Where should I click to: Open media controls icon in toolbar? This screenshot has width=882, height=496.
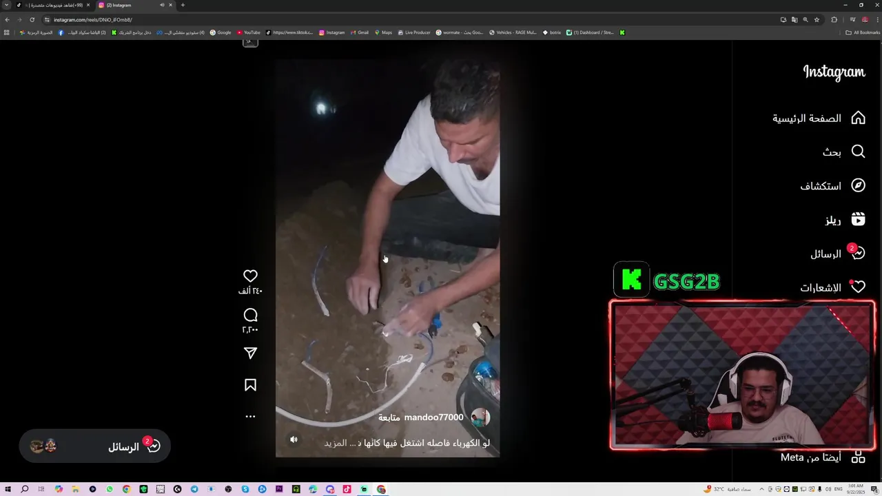pos(852,19)
